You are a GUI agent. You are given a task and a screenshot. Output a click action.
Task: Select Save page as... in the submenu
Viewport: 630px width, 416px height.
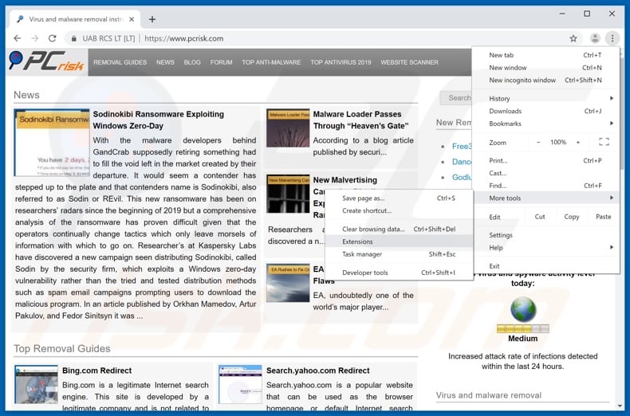point(399,198)
